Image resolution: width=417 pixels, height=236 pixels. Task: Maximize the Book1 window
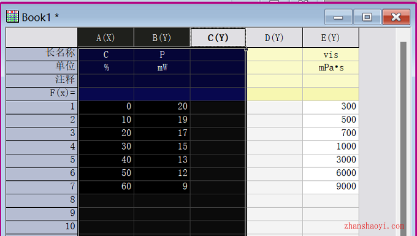367,17
